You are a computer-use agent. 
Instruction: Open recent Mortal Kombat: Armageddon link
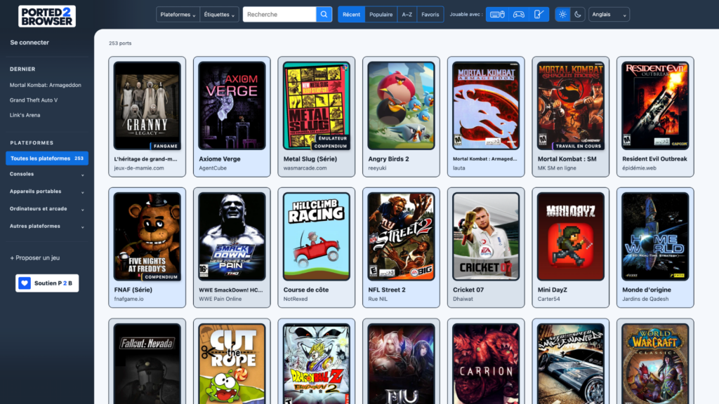pyautogui.click(x=46, y=85)
